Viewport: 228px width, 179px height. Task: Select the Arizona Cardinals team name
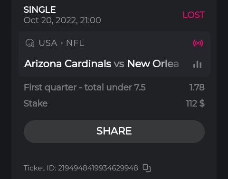pos(68,64)
